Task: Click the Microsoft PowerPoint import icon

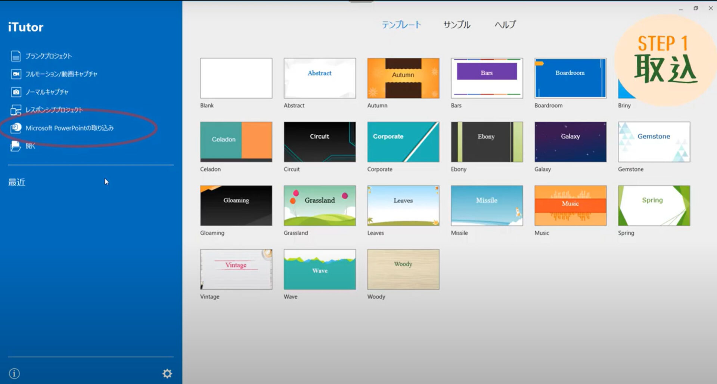Action: click(16, 128)
